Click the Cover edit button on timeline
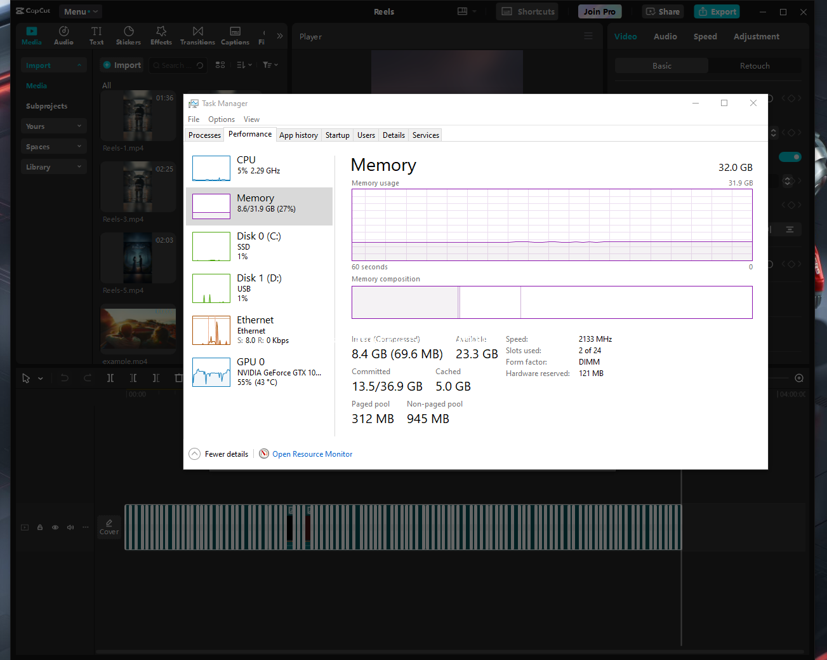827x660 pixels. (109, 527)
